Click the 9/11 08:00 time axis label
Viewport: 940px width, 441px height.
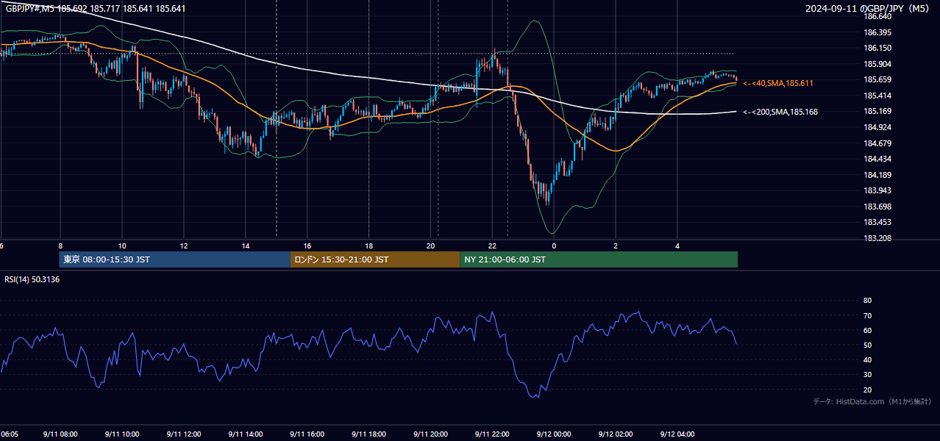point(60,434)
